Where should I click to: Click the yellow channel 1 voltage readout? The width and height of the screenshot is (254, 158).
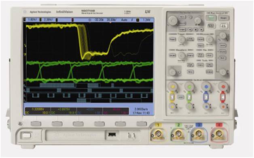click(x=38, y=109)
